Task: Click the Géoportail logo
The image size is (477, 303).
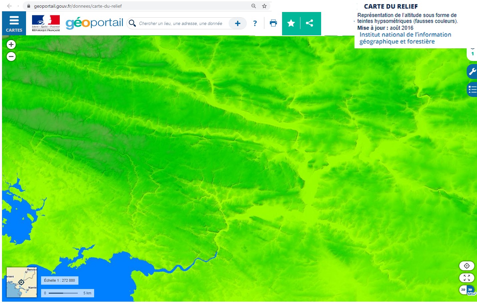Action: point(94,23)
